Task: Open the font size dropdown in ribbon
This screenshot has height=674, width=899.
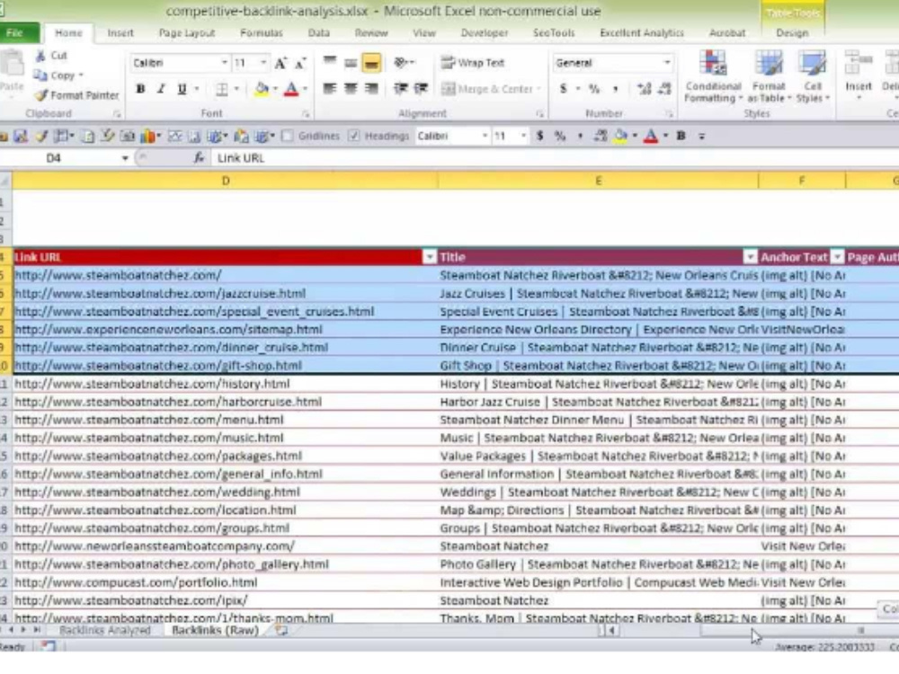Action: (263, 63)
